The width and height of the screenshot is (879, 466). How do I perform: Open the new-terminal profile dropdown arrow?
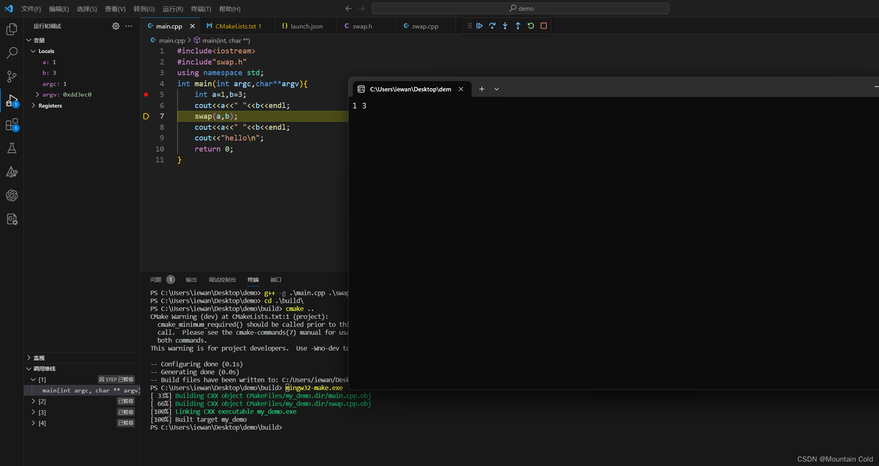click(x=496, y=89)
